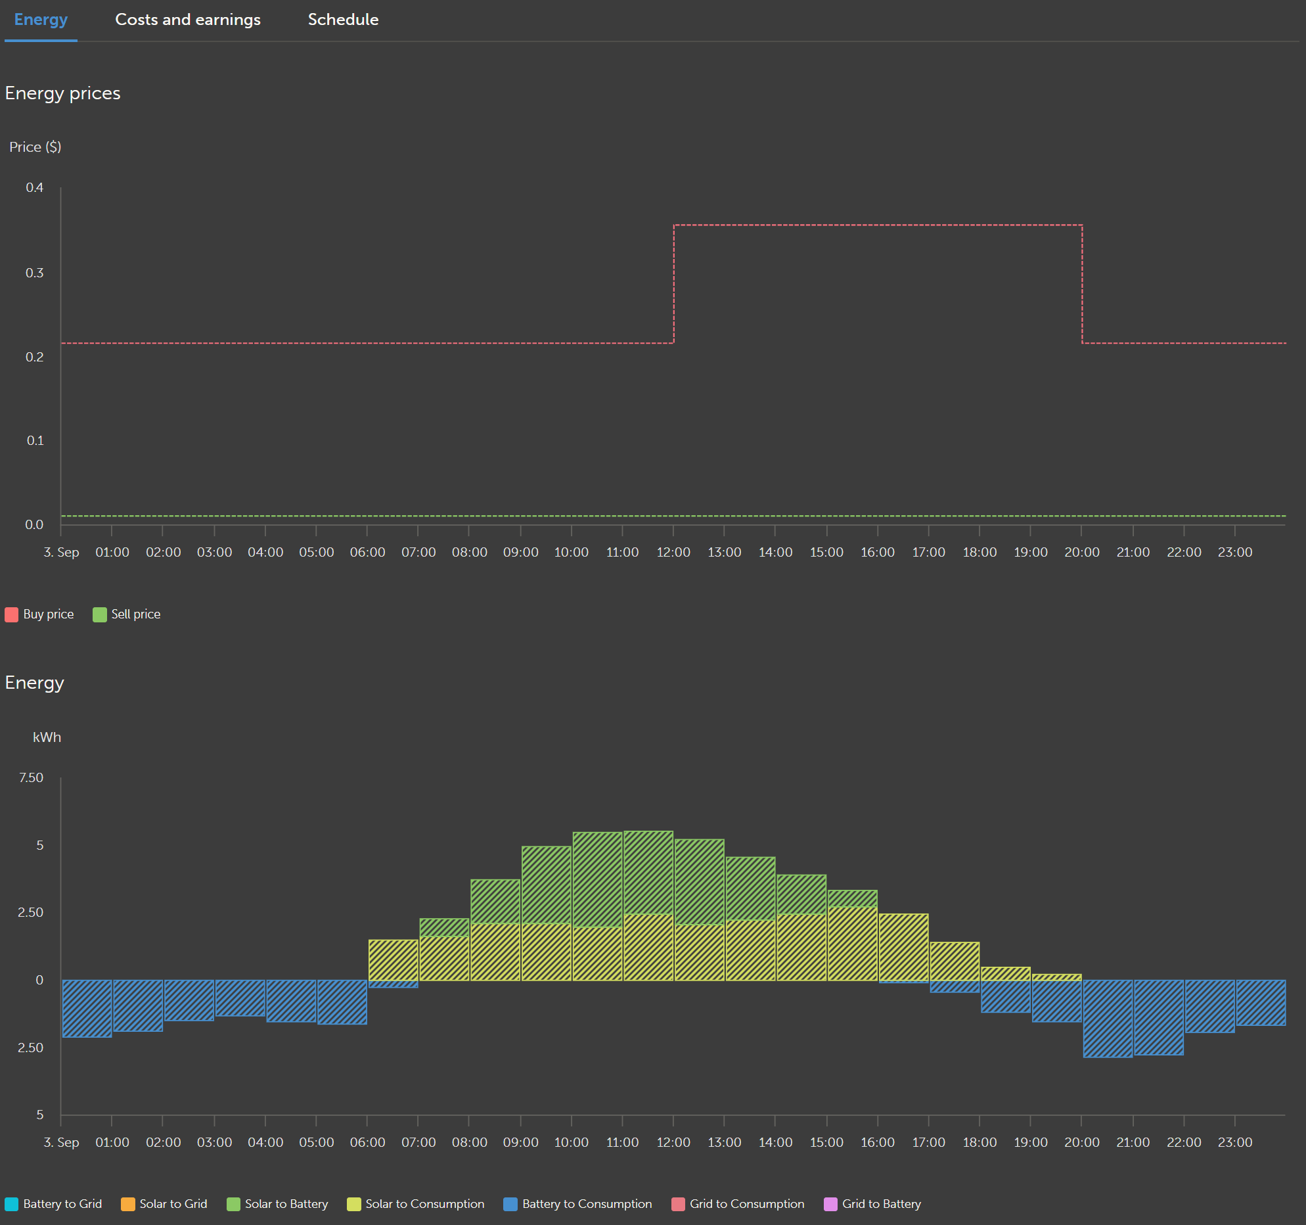Toggle Buy price legend red swatch
The image size is (1306, 1225).
click(x=11, y=614)
